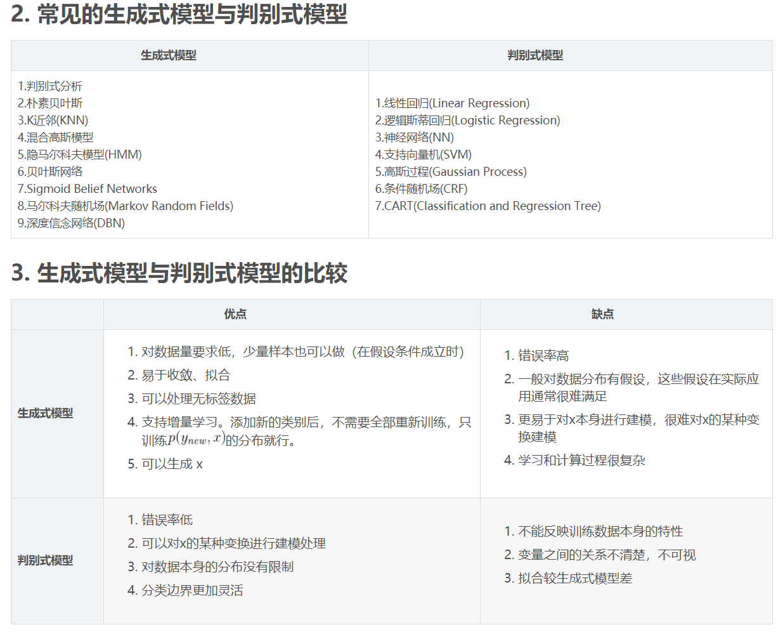The image size is (783, 634).
Task: Select list item 5.隐马尔科夫模型(HMM)
Action: pos(80,154)
